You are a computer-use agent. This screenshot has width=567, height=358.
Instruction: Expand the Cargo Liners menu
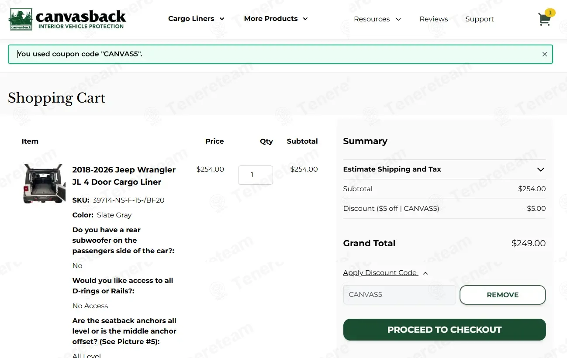click(x=197, y=19)
